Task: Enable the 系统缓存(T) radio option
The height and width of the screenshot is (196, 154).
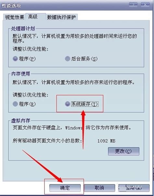Action: 82,104
